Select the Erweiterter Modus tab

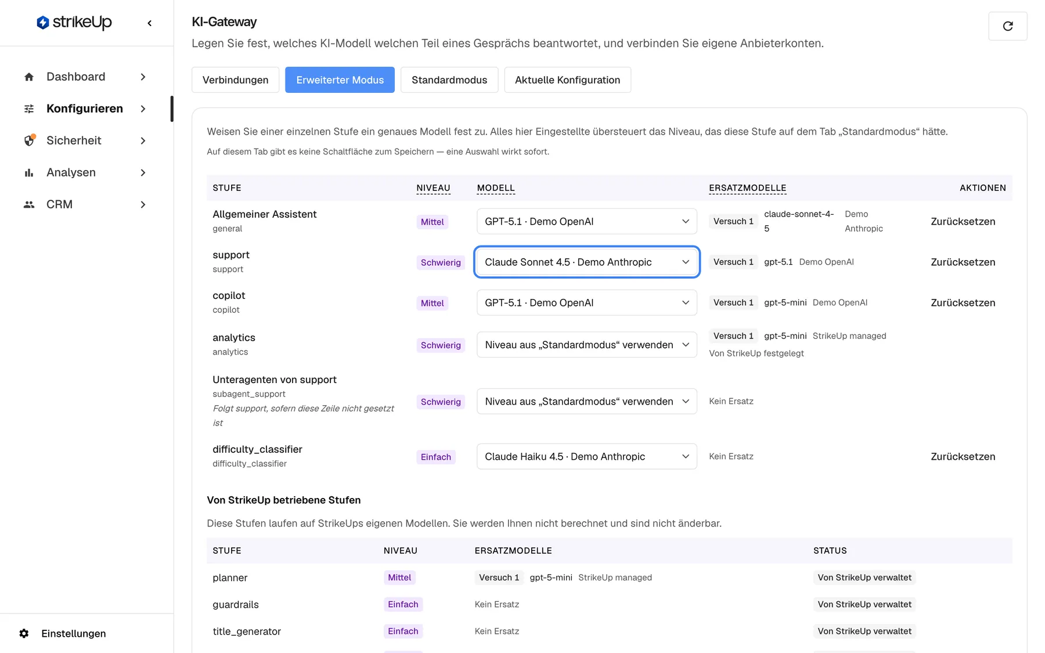[340, 80]
